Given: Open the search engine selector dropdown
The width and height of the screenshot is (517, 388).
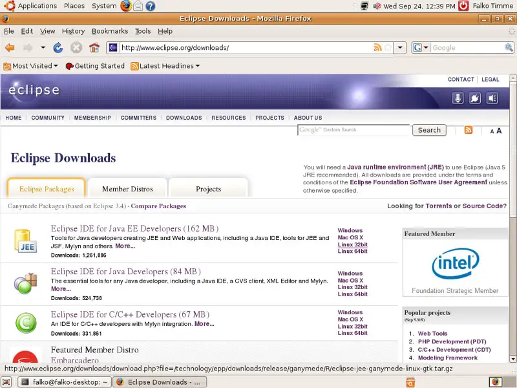Looking at the screenshot, I should point(426,48).
